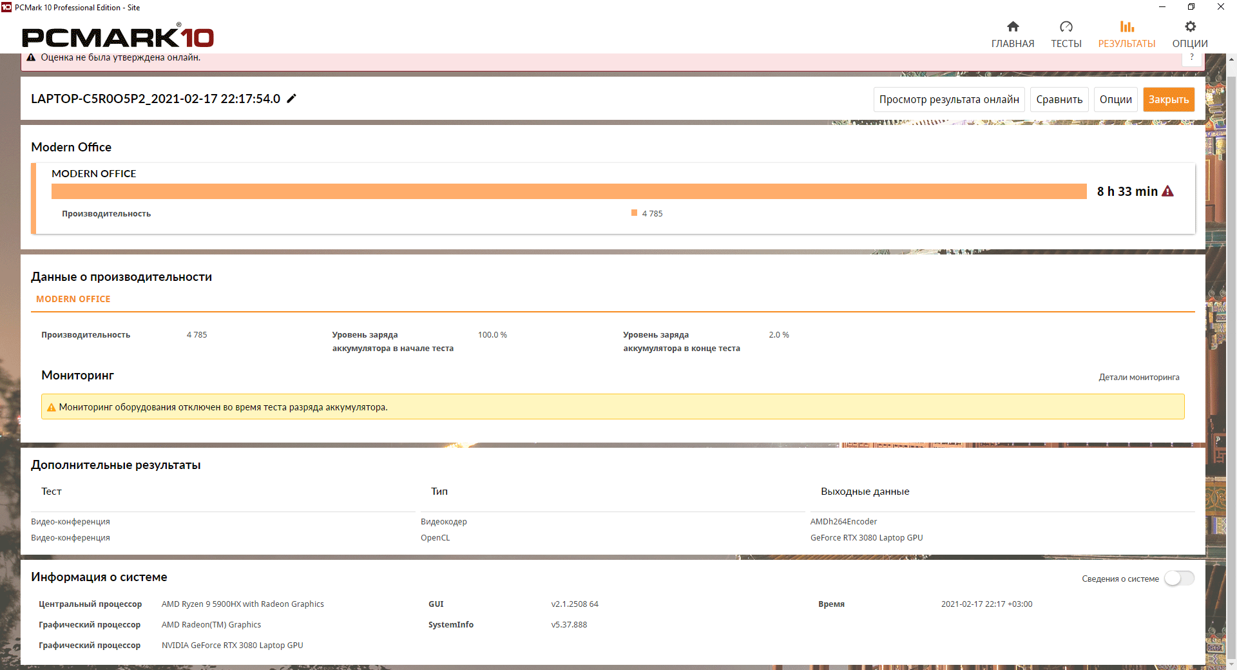
Task: Restore down the PCMark 10 window
Action: pyautogui.click(x=1191, y=7)
